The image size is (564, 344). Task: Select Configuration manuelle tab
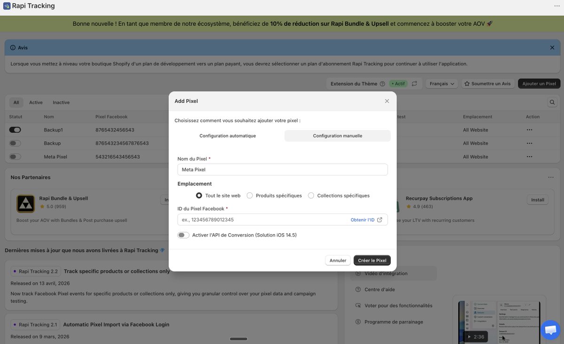click(337, 136)
